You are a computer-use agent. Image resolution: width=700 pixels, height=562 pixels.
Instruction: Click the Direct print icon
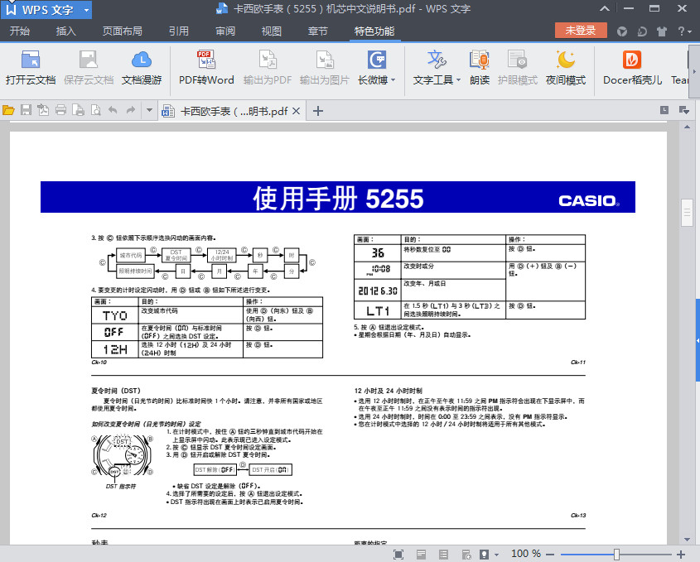pyautogui.click(x=78, y=110)
